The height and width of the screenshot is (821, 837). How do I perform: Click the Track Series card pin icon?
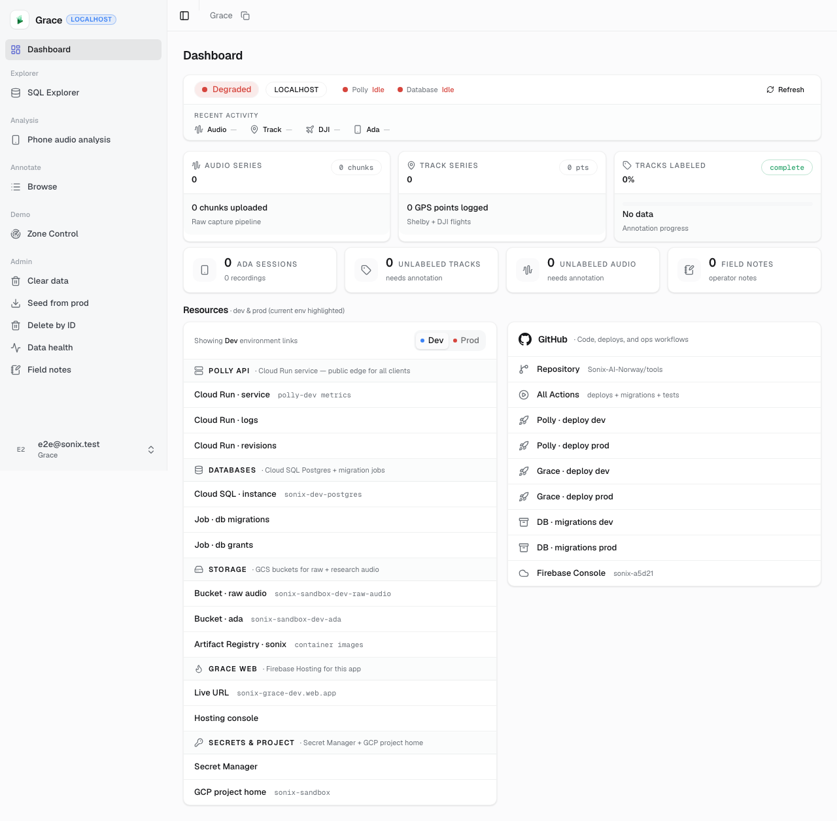(x=411, y=165)
